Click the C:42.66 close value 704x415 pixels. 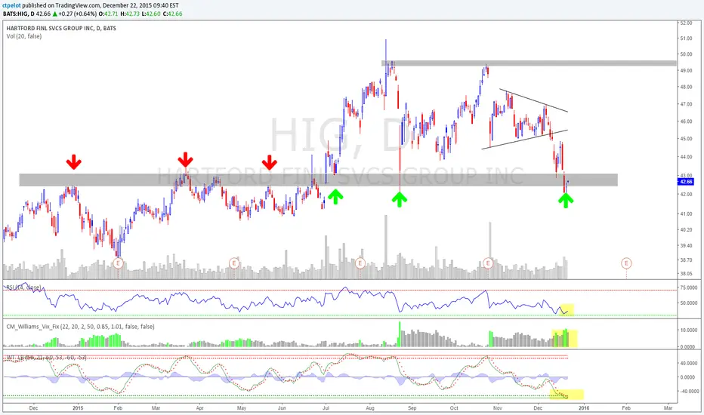[172, 14]
